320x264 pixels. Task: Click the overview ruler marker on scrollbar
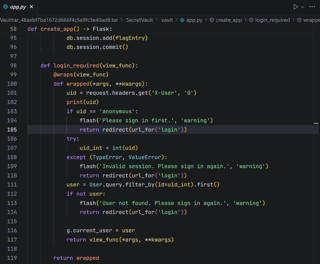tap(316, 123)
